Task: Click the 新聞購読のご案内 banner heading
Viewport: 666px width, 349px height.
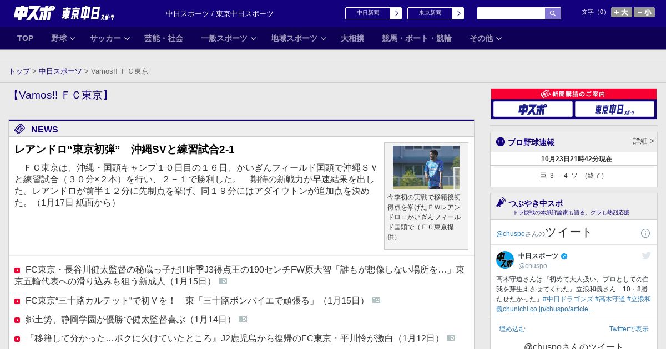Action: 574,94
